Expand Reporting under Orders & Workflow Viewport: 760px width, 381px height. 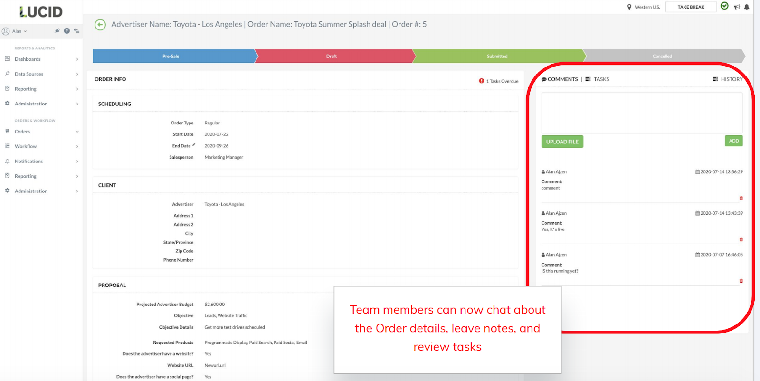77,176
